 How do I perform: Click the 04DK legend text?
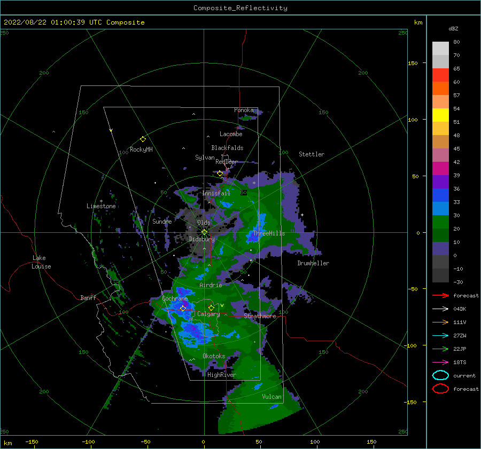pos(460,309)
